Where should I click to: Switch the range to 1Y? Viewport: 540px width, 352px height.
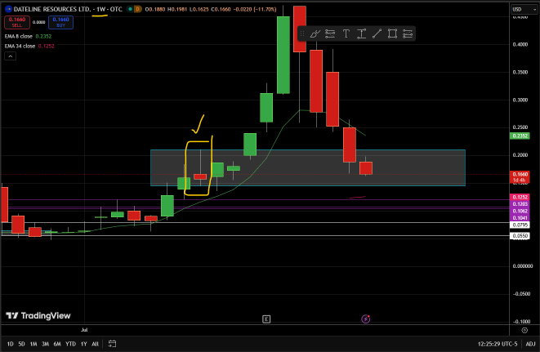click(x=83, y=344)
